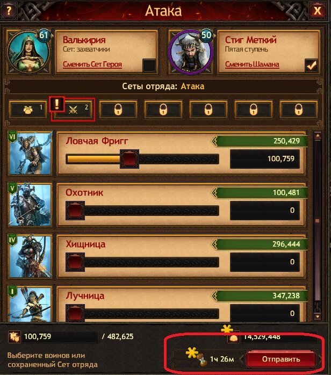Click the red exclamation warning icon

pos(56,104)
